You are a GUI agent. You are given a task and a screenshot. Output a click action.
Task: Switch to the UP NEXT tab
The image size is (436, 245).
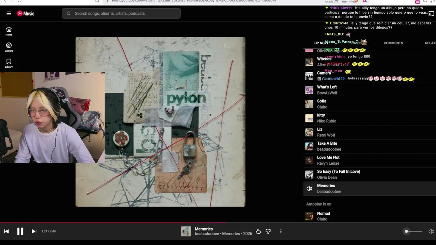(x=321, y=43)
